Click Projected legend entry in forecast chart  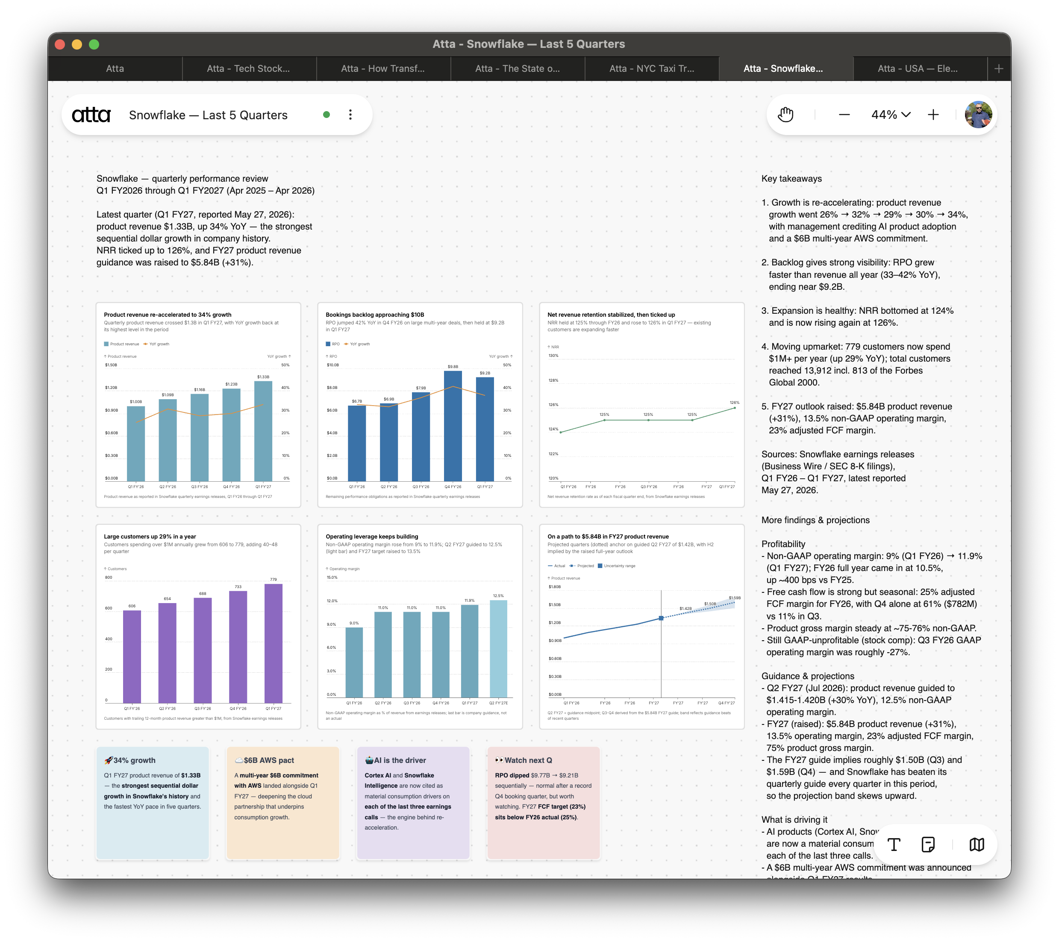coord(581,566)
